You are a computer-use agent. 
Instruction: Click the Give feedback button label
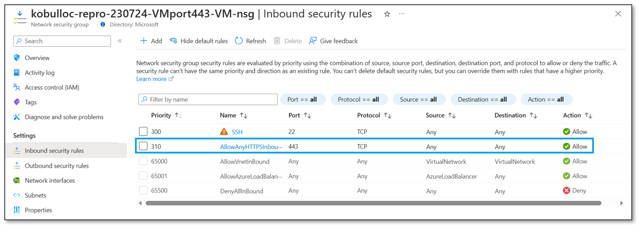coord(339,41)
